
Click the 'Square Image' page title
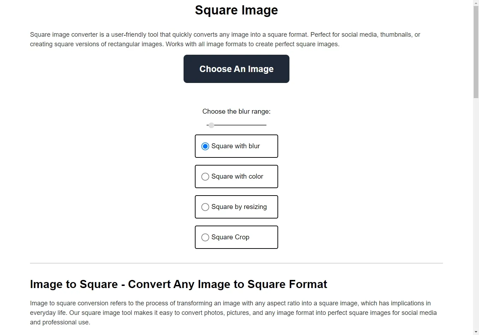pyautogui.click(x=236, y=10)
